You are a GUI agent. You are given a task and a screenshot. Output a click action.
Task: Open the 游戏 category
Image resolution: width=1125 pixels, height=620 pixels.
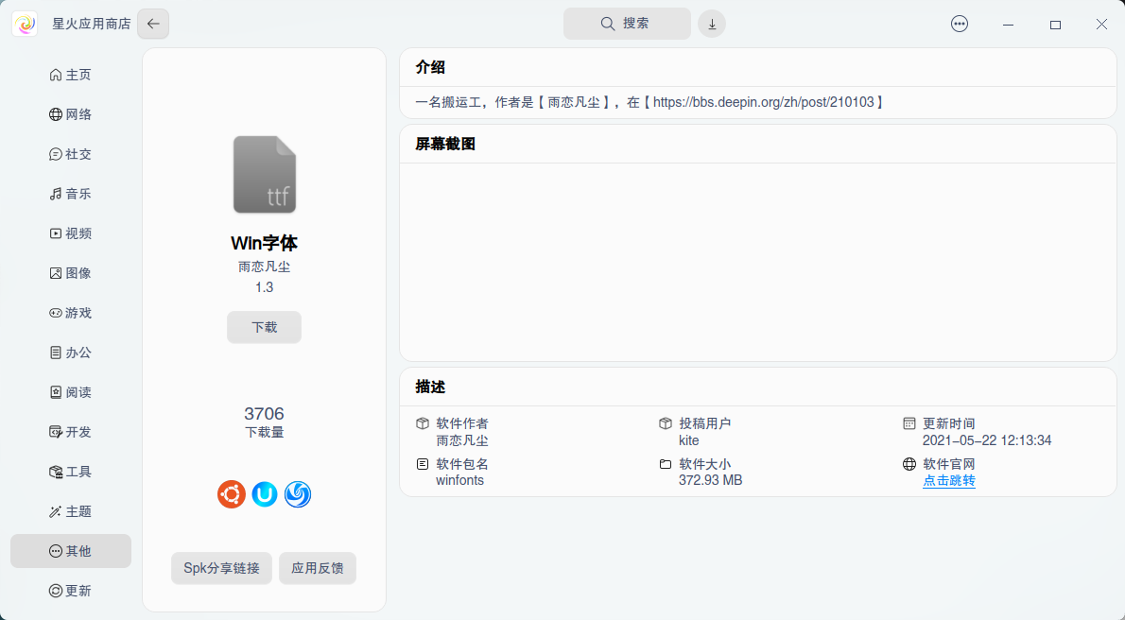[70, 312]
